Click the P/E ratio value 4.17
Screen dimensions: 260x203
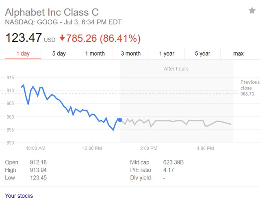pyautogui.click(x=169, y=170)
